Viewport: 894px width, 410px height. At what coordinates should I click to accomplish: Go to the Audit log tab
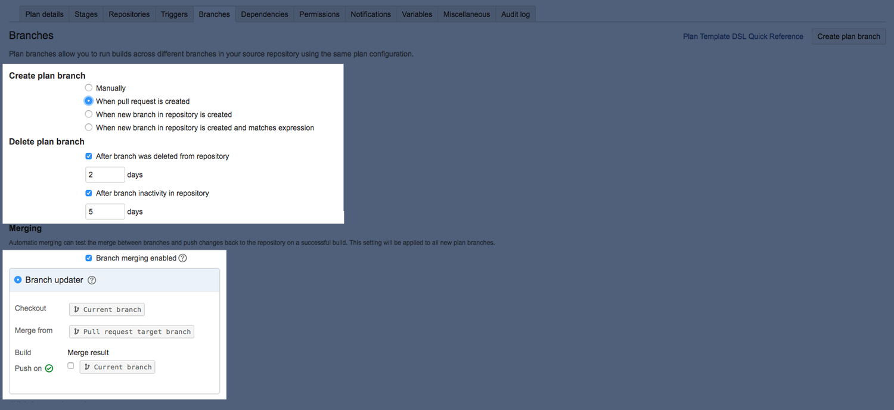[515, 14]
